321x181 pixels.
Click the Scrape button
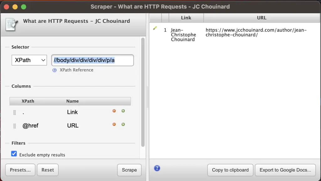coord(129,170)
